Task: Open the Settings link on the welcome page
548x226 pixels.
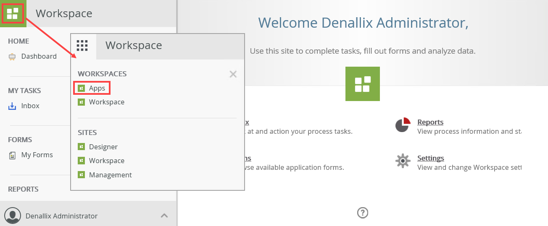Action: click(x=431, y=158)
